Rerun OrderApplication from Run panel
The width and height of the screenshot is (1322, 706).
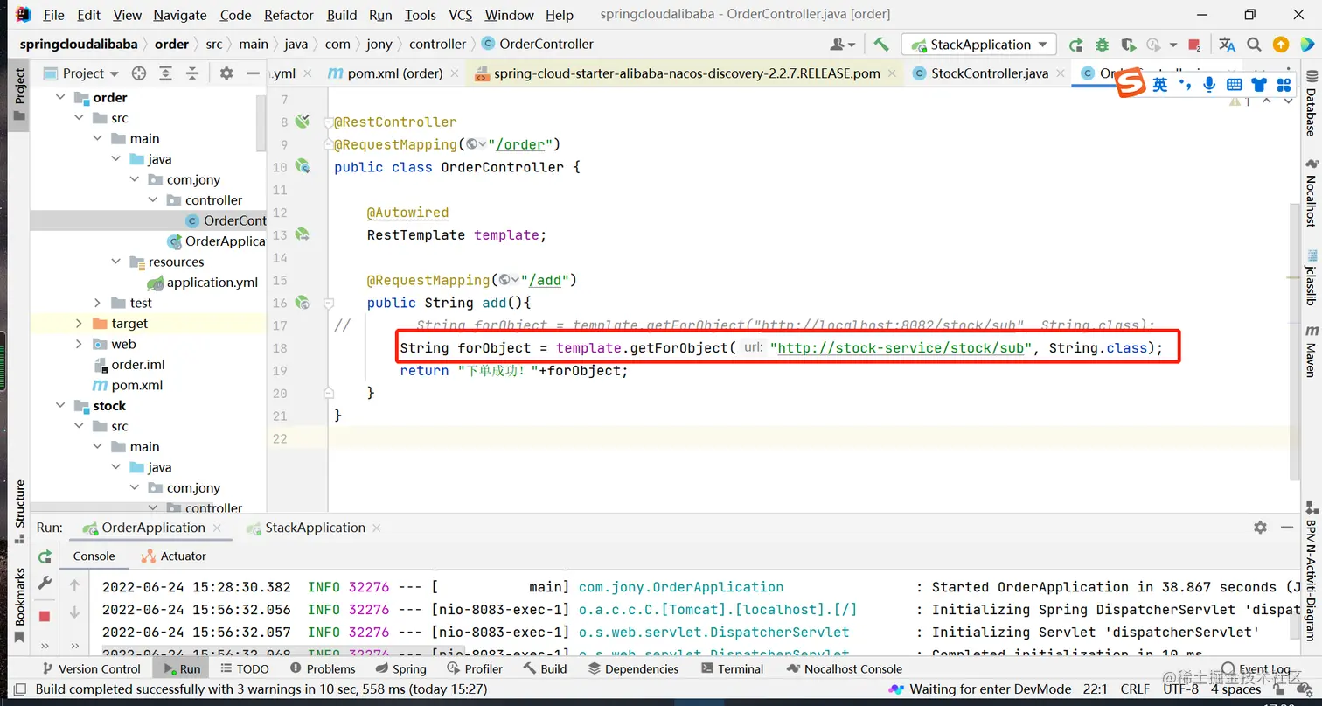[45, 557]
